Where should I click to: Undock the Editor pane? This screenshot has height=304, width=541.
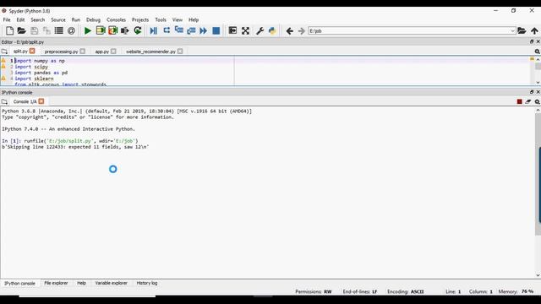[x=532, y=41]
